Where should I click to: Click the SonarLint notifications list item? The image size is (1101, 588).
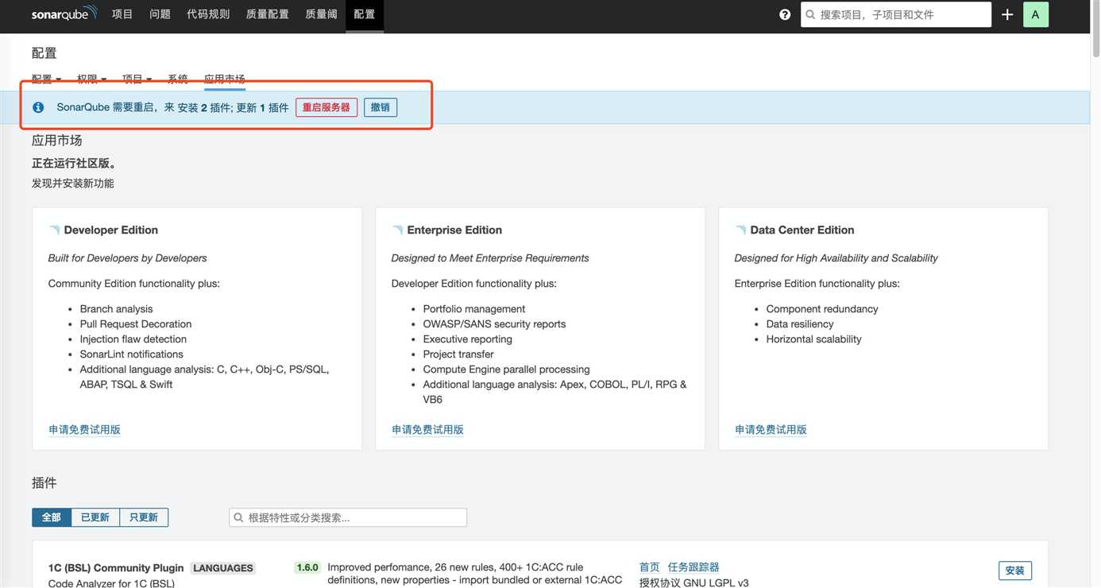(132, 354)
